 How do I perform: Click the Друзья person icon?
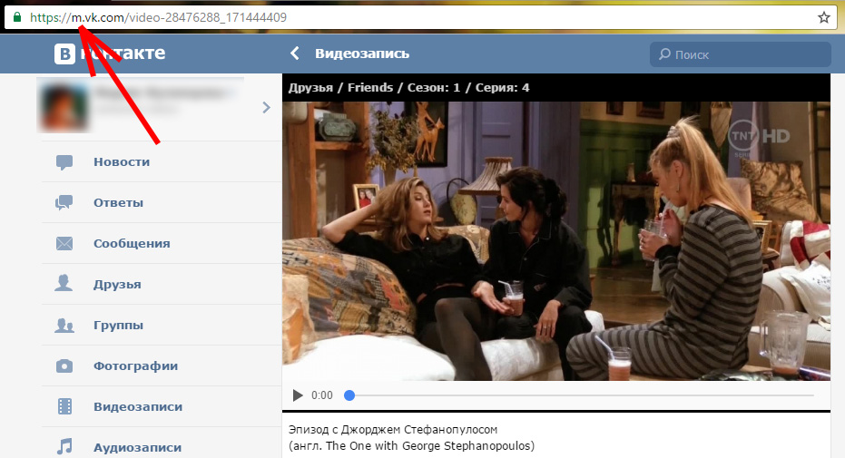coord(64,285)
